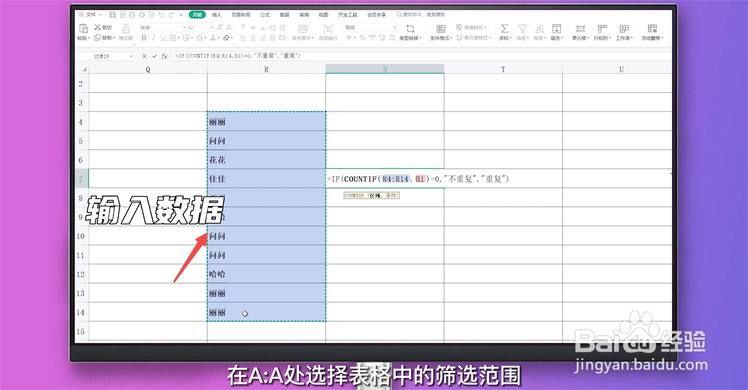This screenshot has width=748, height=390.
Task: Click the font color A icon
Action: coord(213,38)
